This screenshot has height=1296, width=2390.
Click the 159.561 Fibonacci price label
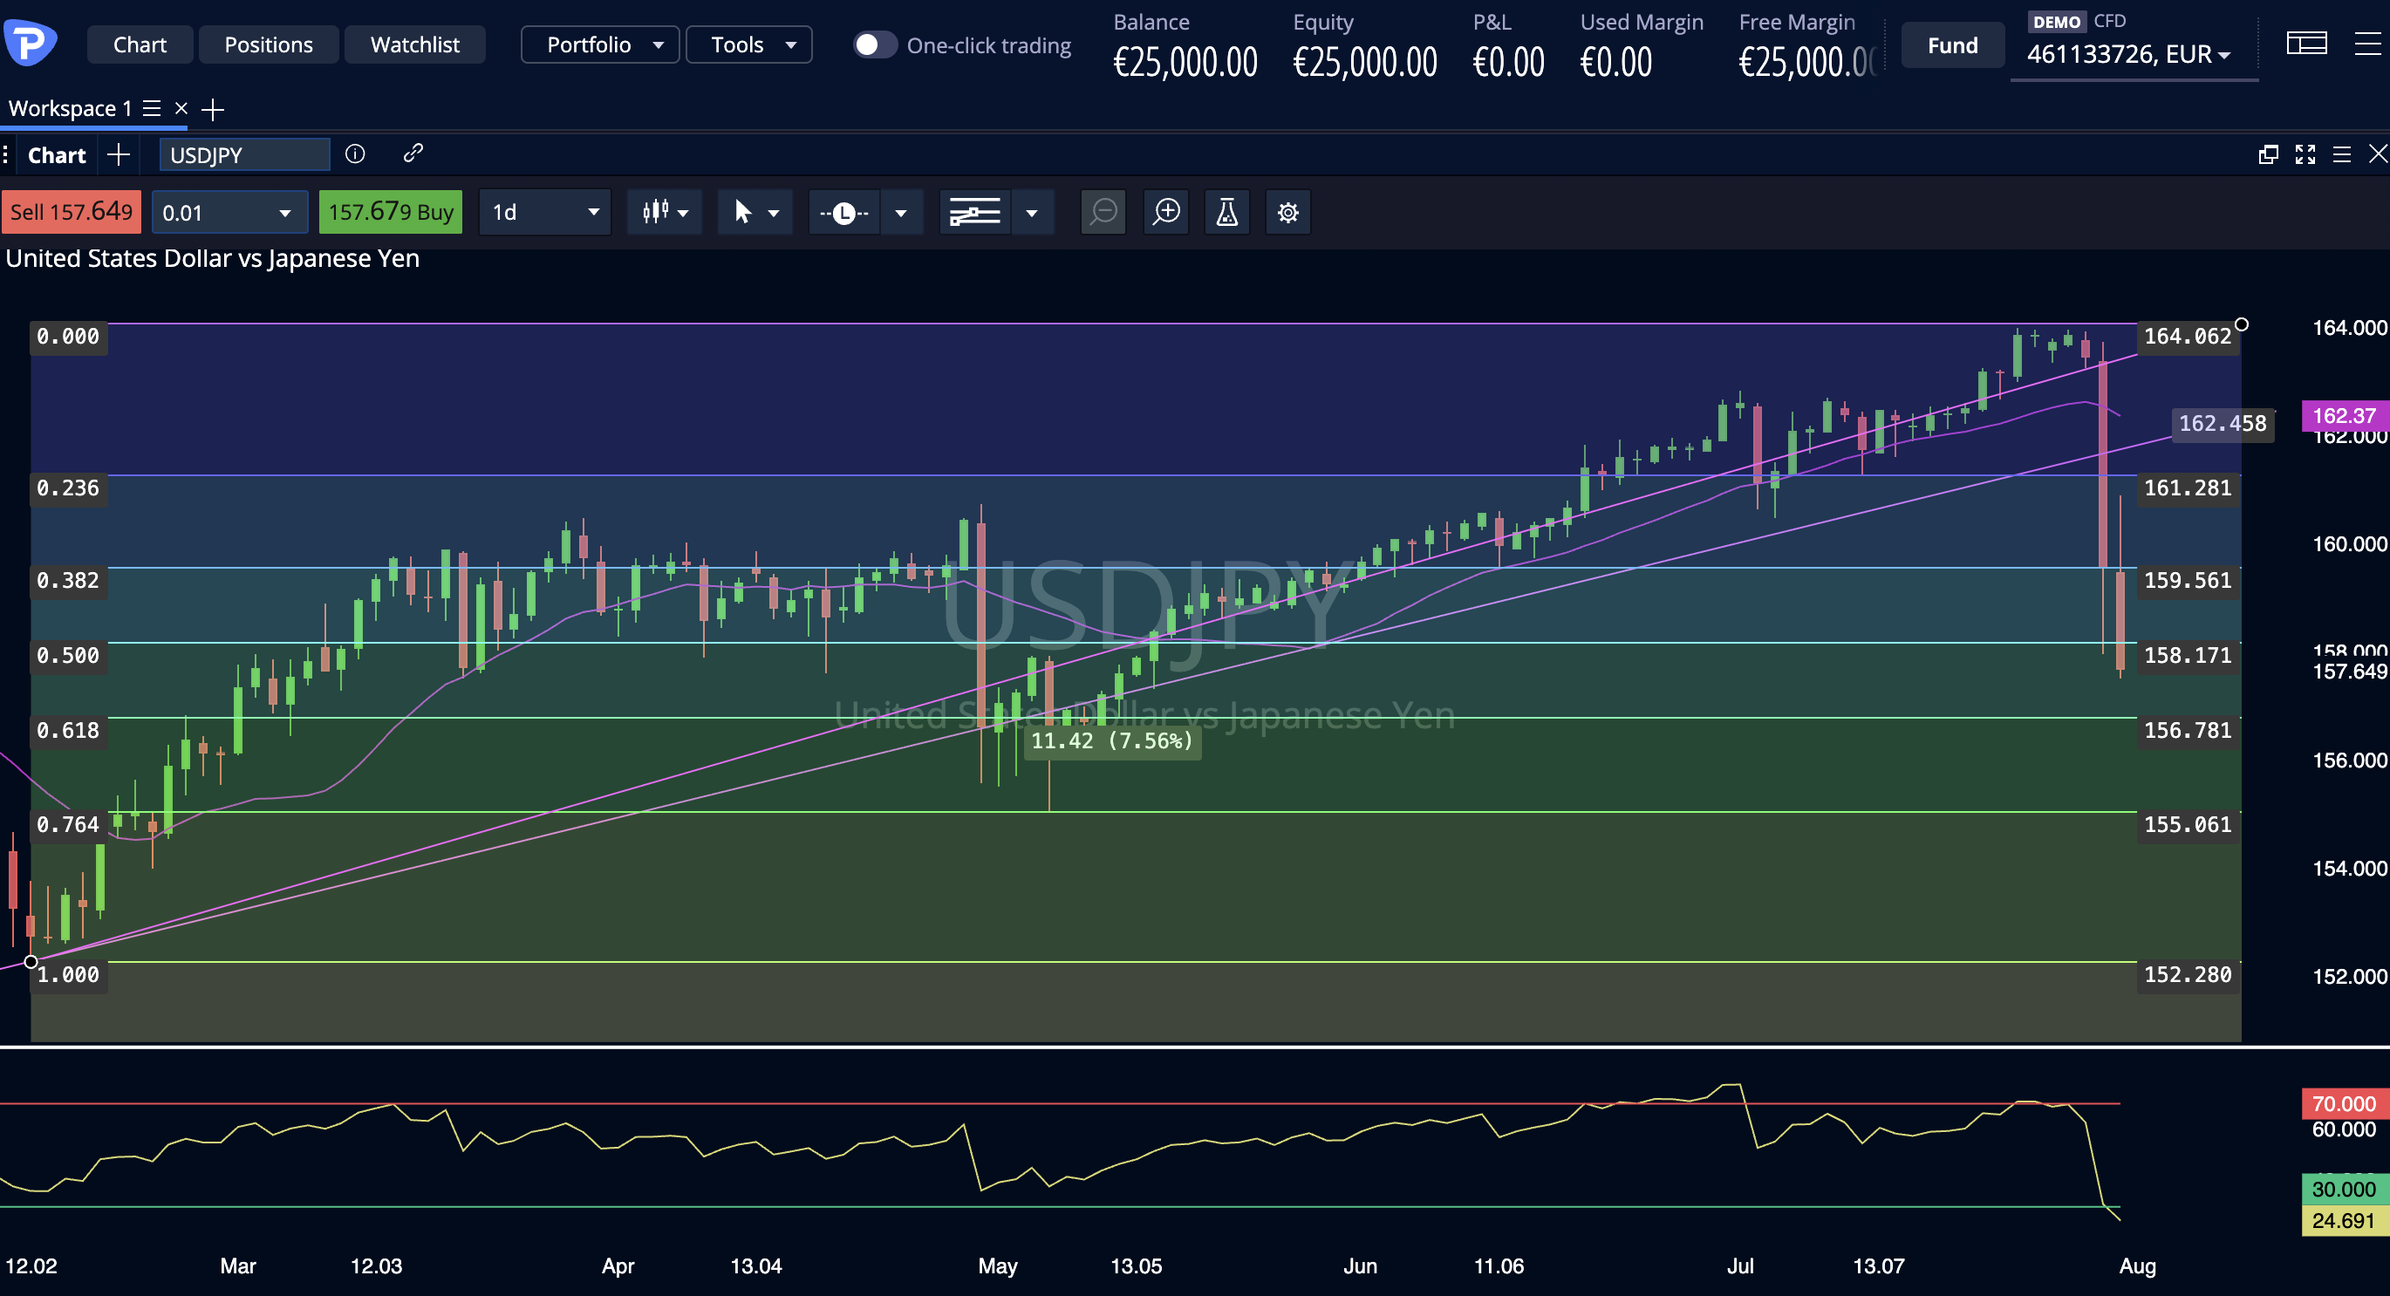(2188, 581)
